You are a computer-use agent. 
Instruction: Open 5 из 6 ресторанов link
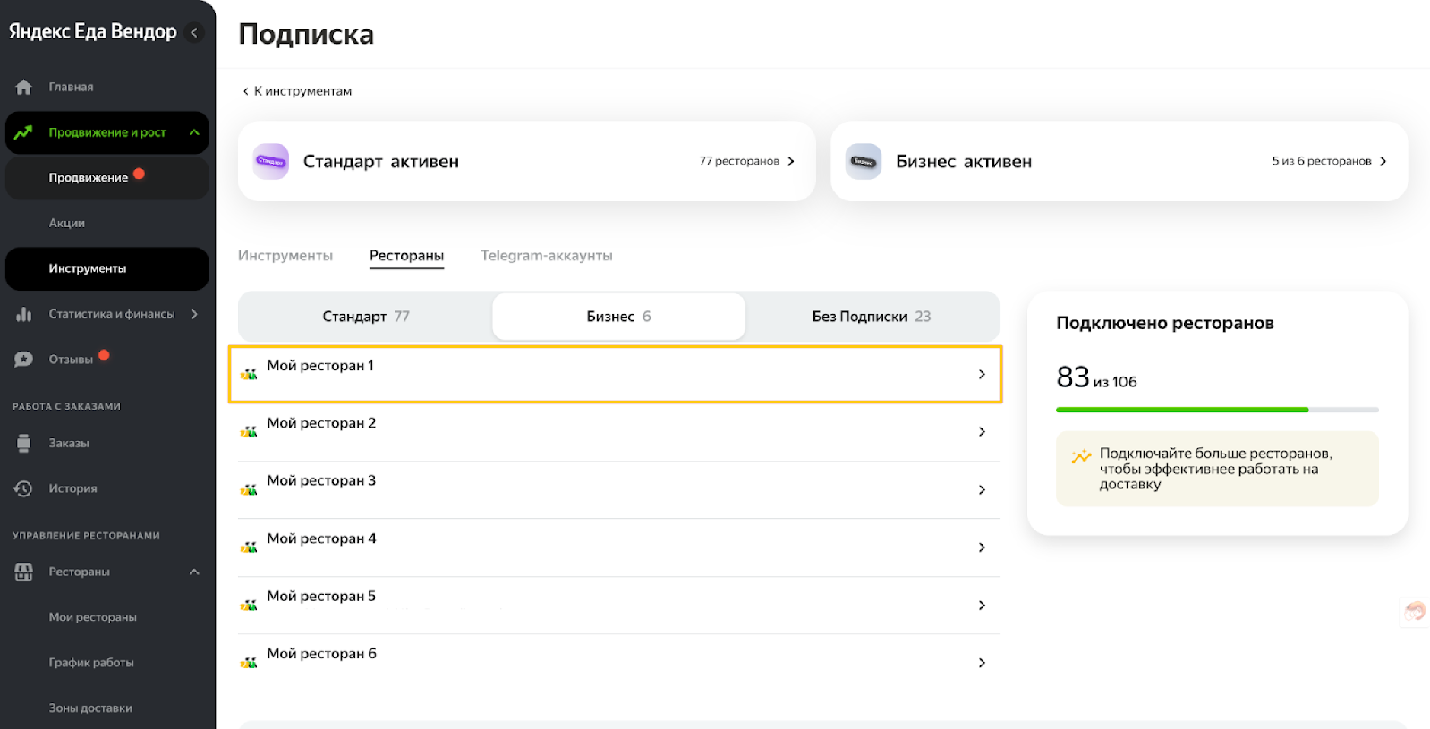coord(1330,161)
